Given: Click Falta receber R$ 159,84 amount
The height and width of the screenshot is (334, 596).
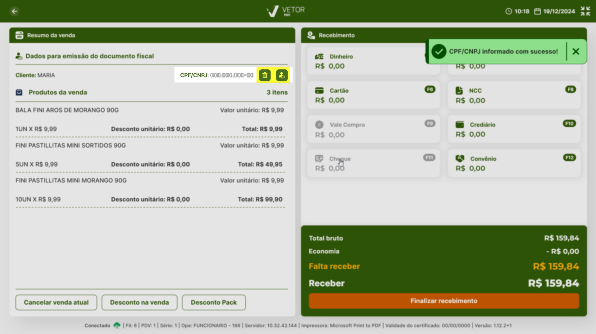Looking at the screenshot, I should point(556,266).
